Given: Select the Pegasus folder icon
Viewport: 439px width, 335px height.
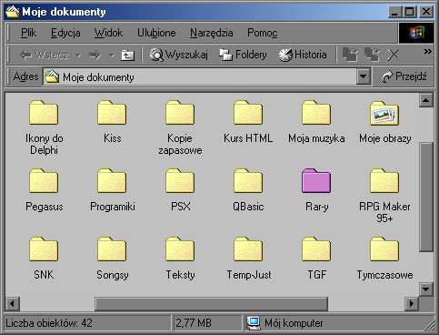Looking at the screenshot, I should (44, 181).
